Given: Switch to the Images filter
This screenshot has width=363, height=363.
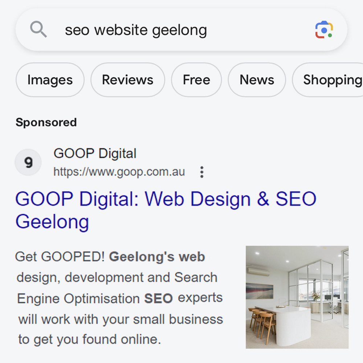Looking at the screenshot, I should tap(50, 80).
